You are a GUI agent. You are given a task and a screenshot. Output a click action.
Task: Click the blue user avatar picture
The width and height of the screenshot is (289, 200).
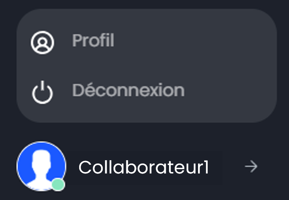coord(41,166)
